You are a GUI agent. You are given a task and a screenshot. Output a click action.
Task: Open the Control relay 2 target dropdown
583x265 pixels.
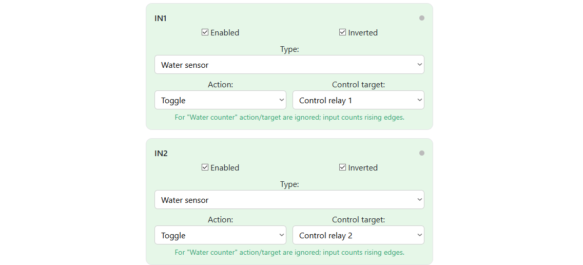358,235
